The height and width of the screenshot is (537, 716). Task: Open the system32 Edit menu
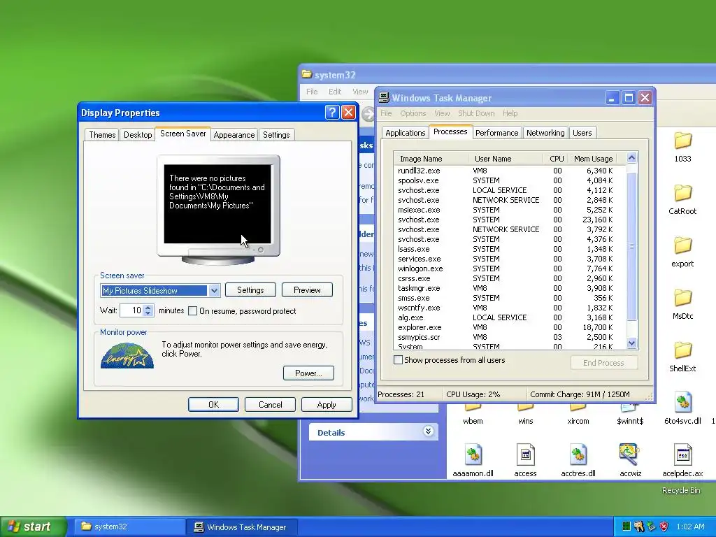click(x=335, y=92)
